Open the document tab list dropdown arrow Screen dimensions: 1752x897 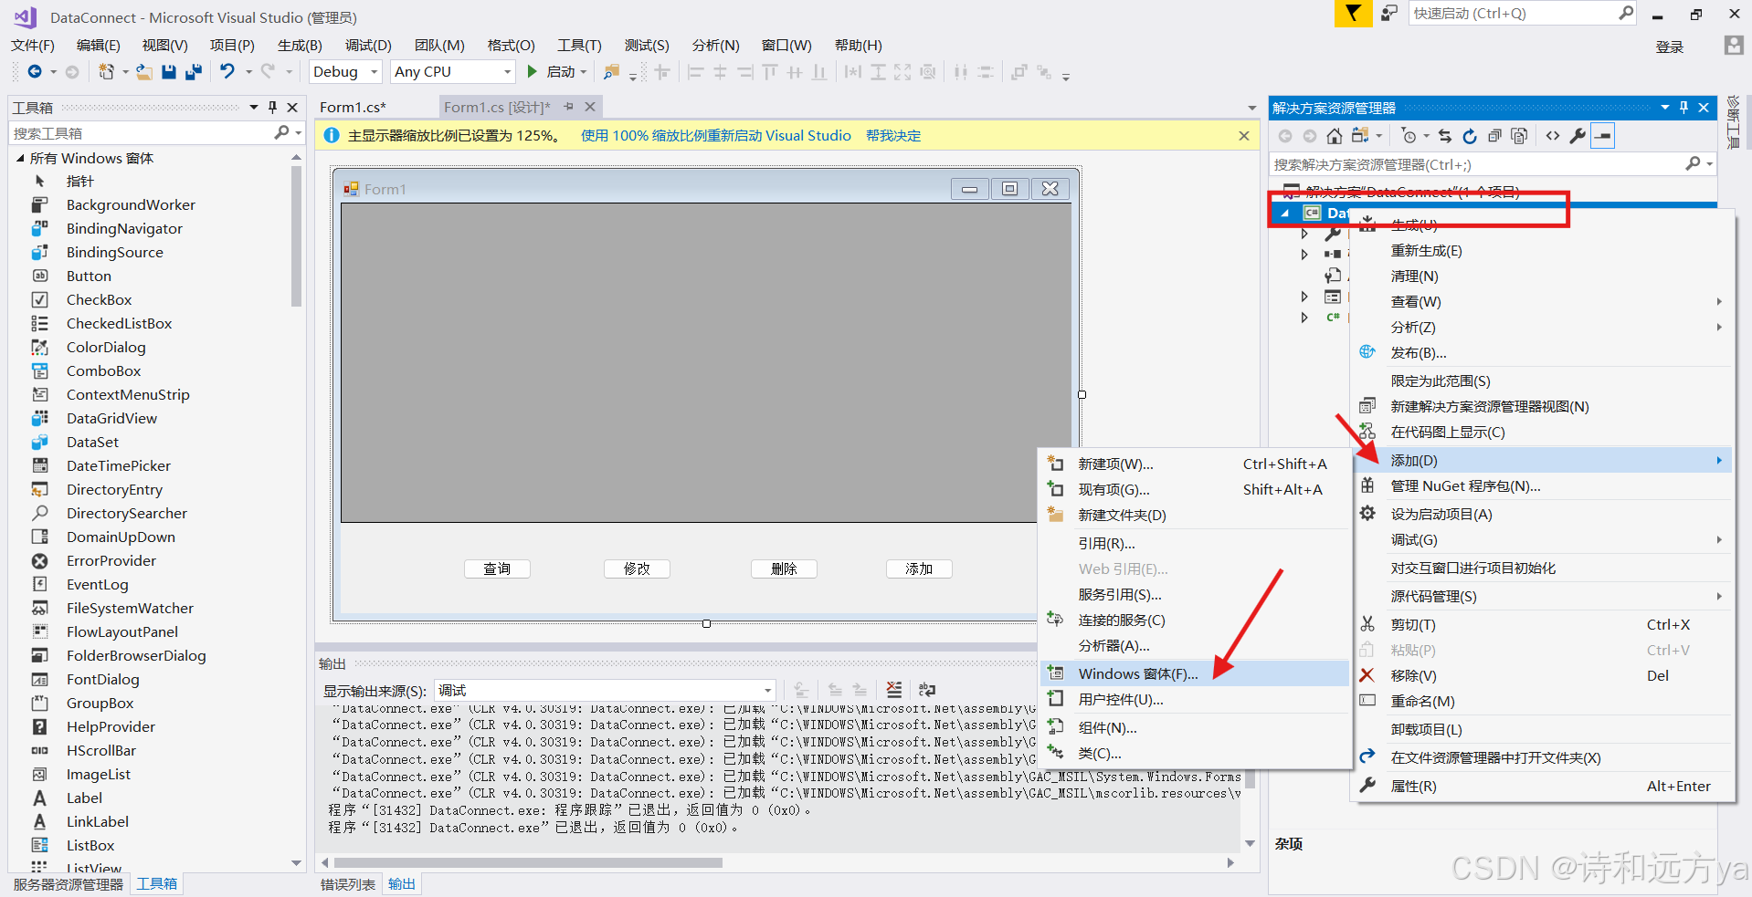point(1252,108)
